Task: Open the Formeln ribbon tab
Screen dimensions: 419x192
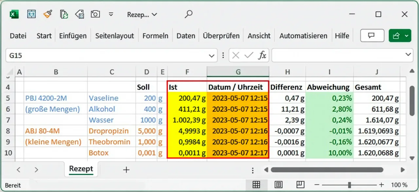Action: pyautogui.click(x=155, y=36)
